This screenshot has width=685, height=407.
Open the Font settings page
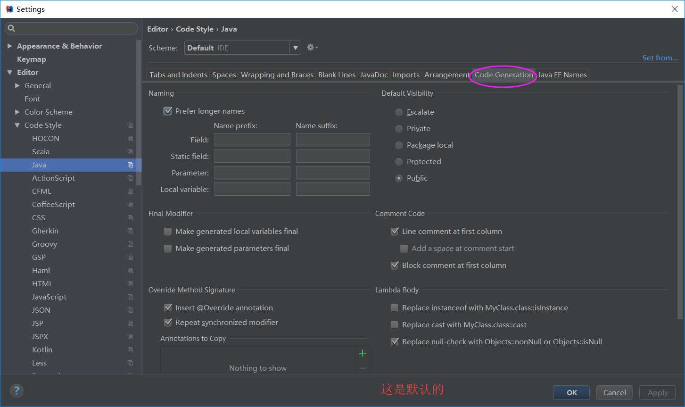32,99
